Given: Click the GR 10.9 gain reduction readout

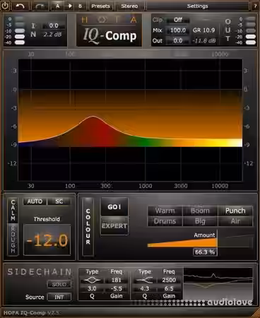Looking at the screenshot, I should [203, 30].
